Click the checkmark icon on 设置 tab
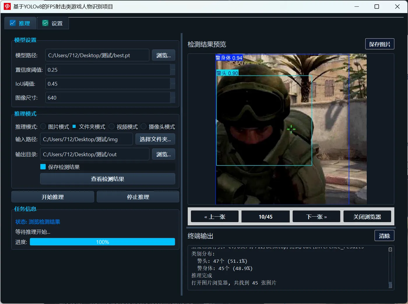The height and width of the screenshot is (304, 408). pyautogui.click(x=45, y=23)
